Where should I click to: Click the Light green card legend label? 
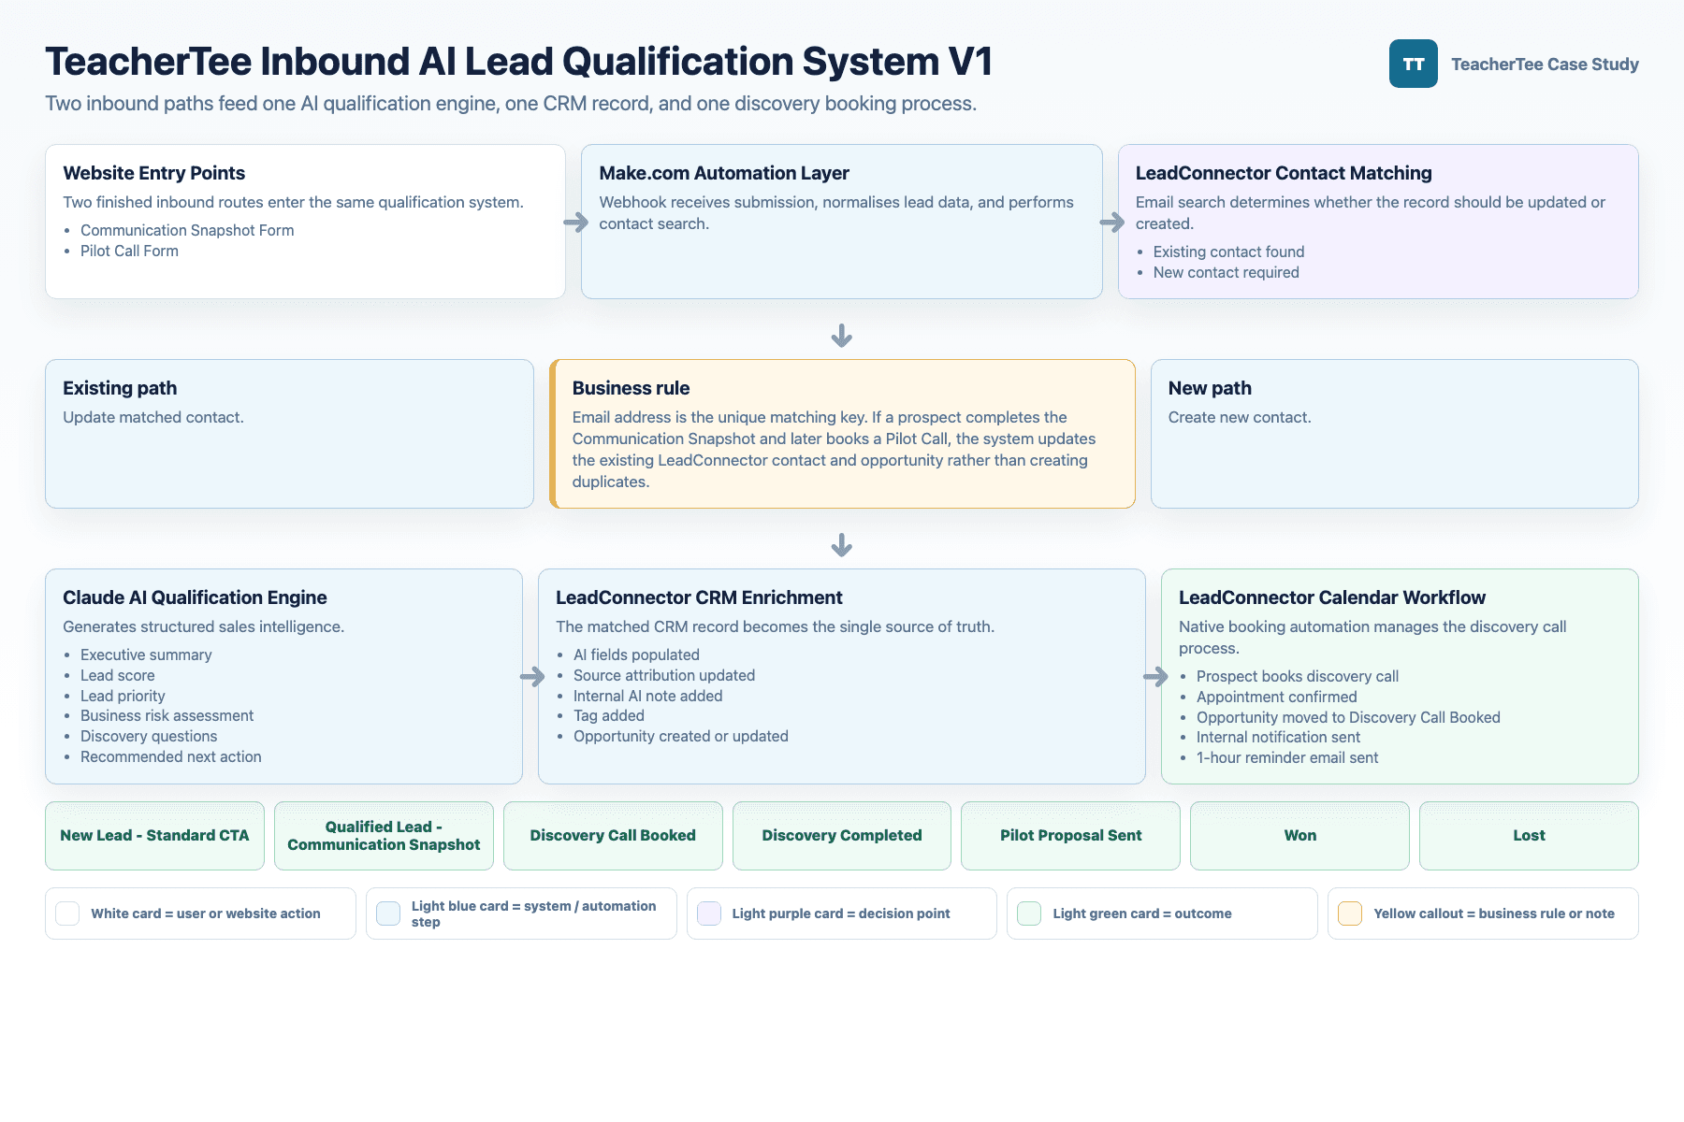tap(1142, 913)
